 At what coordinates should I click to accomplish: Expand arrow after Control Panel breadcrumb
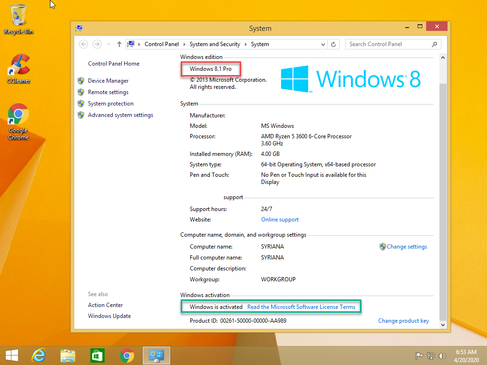(184, 44)
